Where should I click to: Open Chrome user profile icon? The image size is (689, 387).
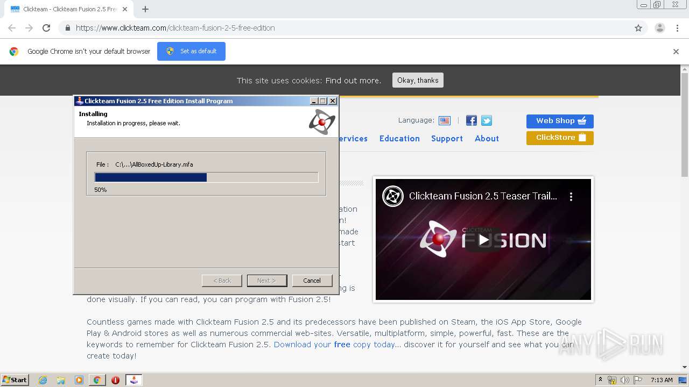tap(659, 28)
